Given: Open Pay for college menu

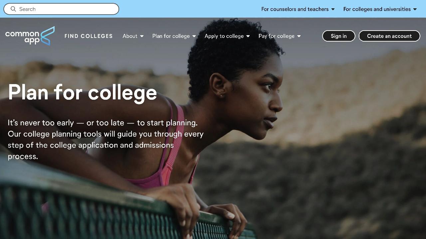Looking at the screenshot, I should pos(280,36).
